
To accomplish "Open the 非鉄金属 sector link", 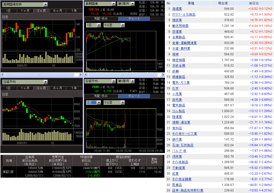I will (178, 66).
